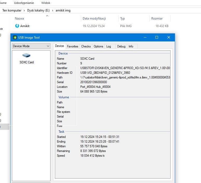The height and width of the screenshot is (183, 201).
Task: Sort files by Rozmiar column
Action: pyautogui.click(x=157, y=19)
